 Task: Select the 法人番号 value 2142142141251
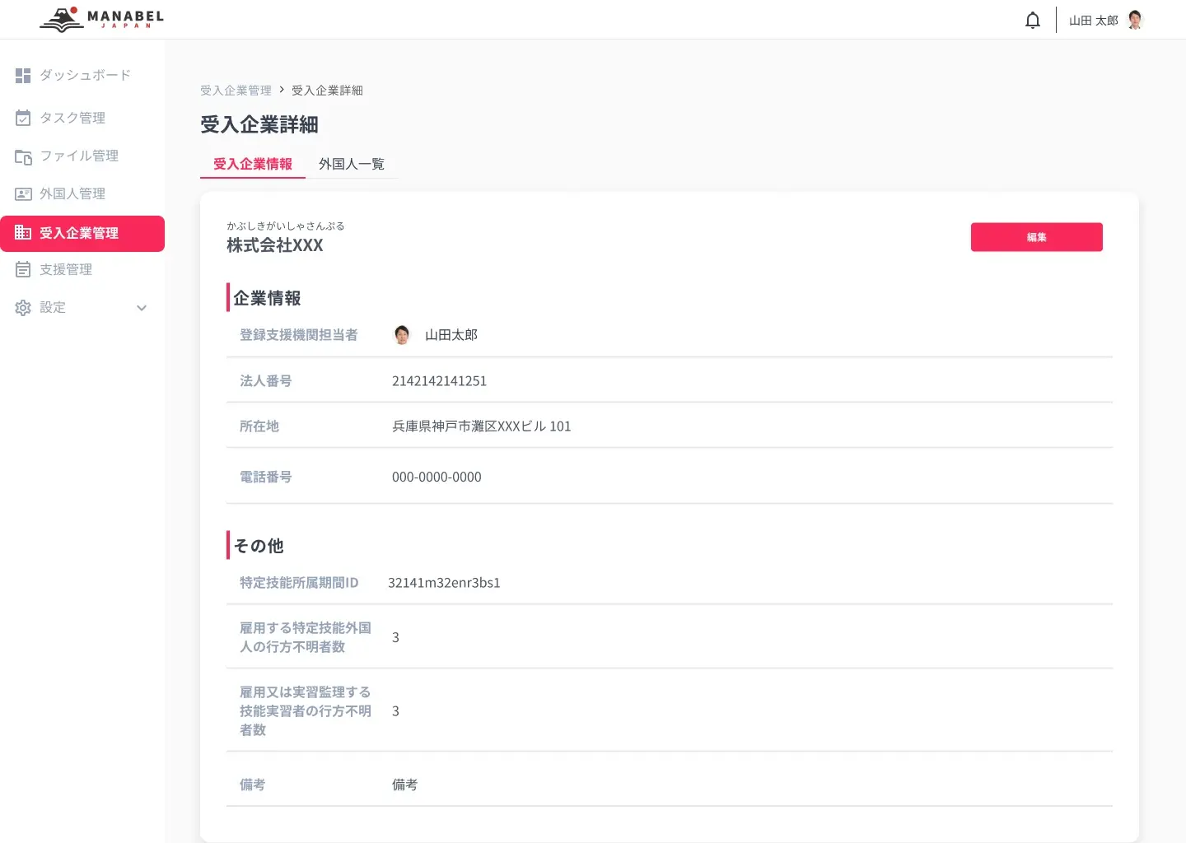pyautogui.click(x=439, y=380)
